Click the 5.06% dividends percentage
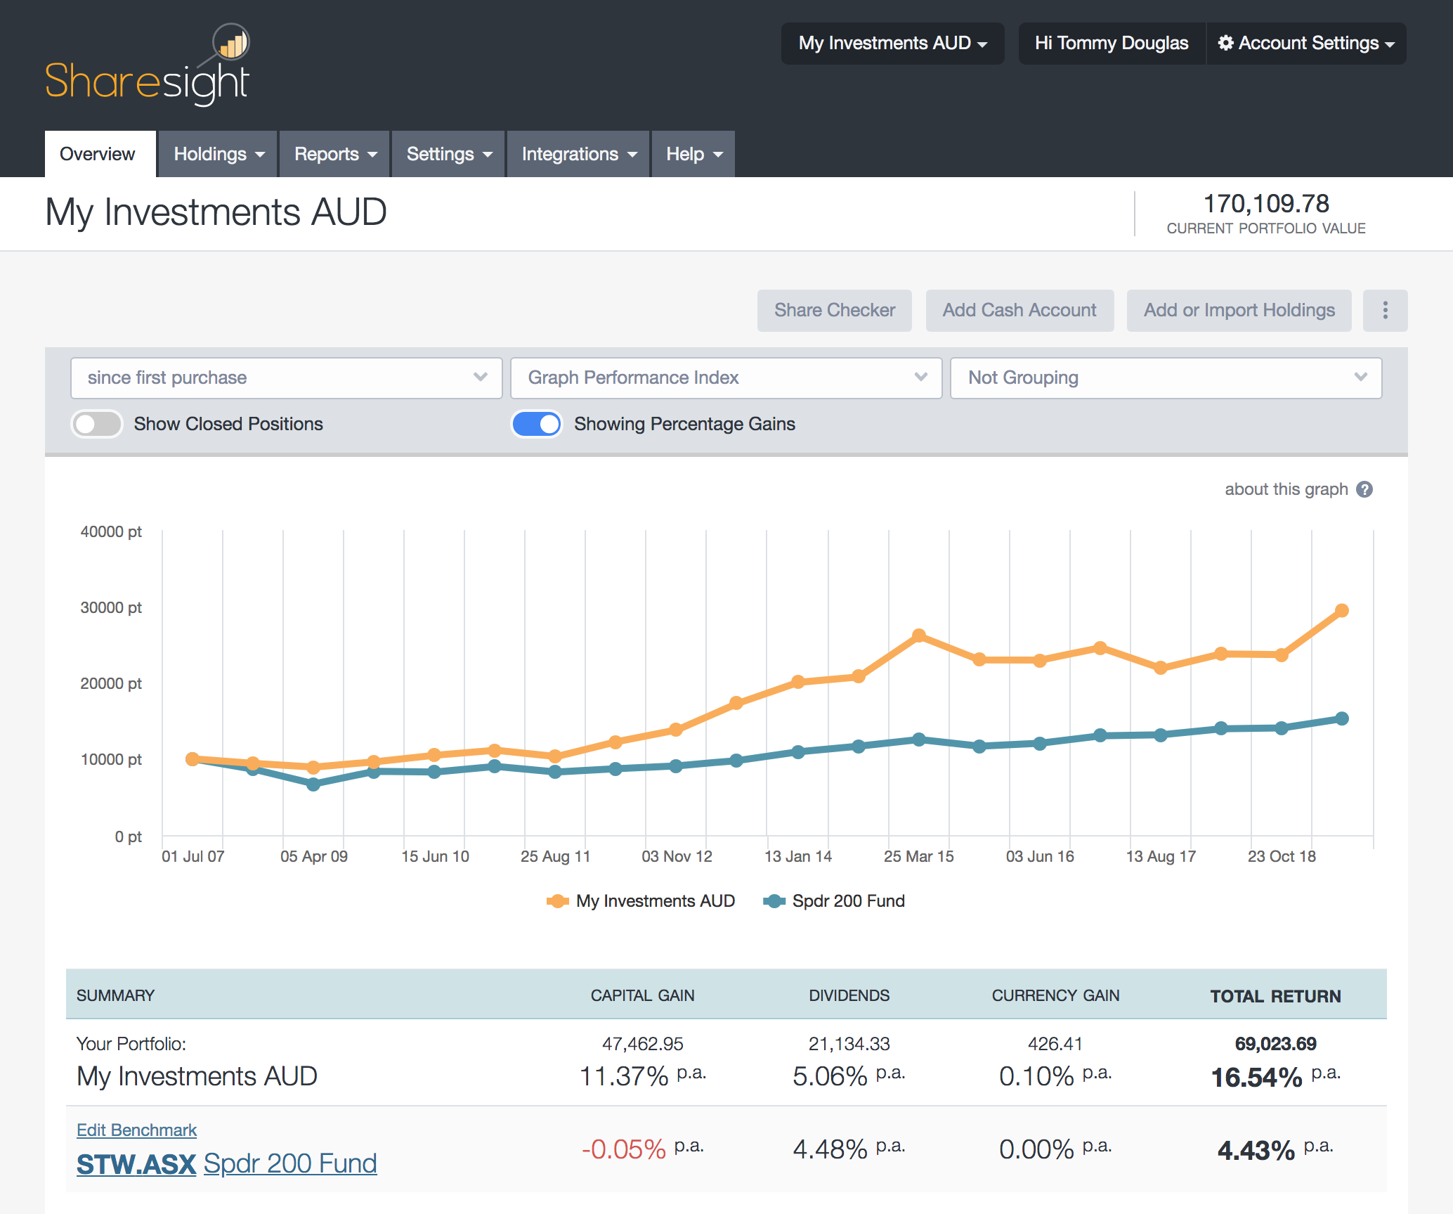This screenshot has height=1214, width=1453. tap(830, 1076)
